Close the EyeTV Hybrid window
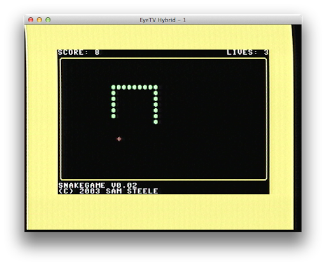Viewport: 326px width, 266px height. [x=31, y=20]
